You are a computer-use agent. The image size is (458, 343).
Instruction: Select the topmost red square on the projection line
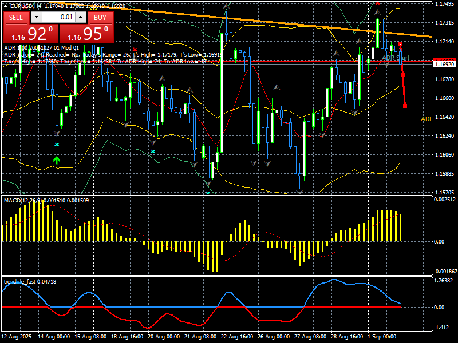tap(400, 45)
